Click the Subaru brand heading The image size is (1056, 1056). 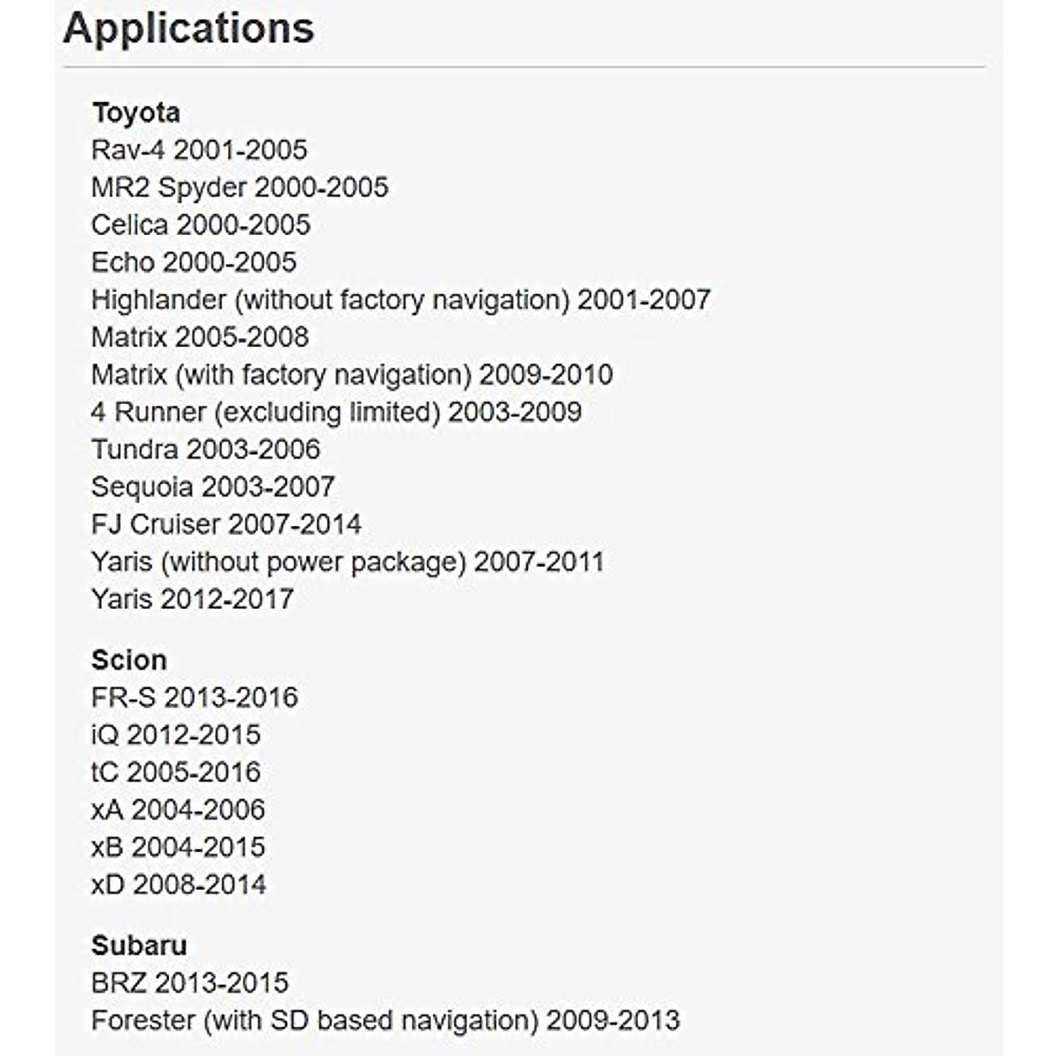point(139,945)
